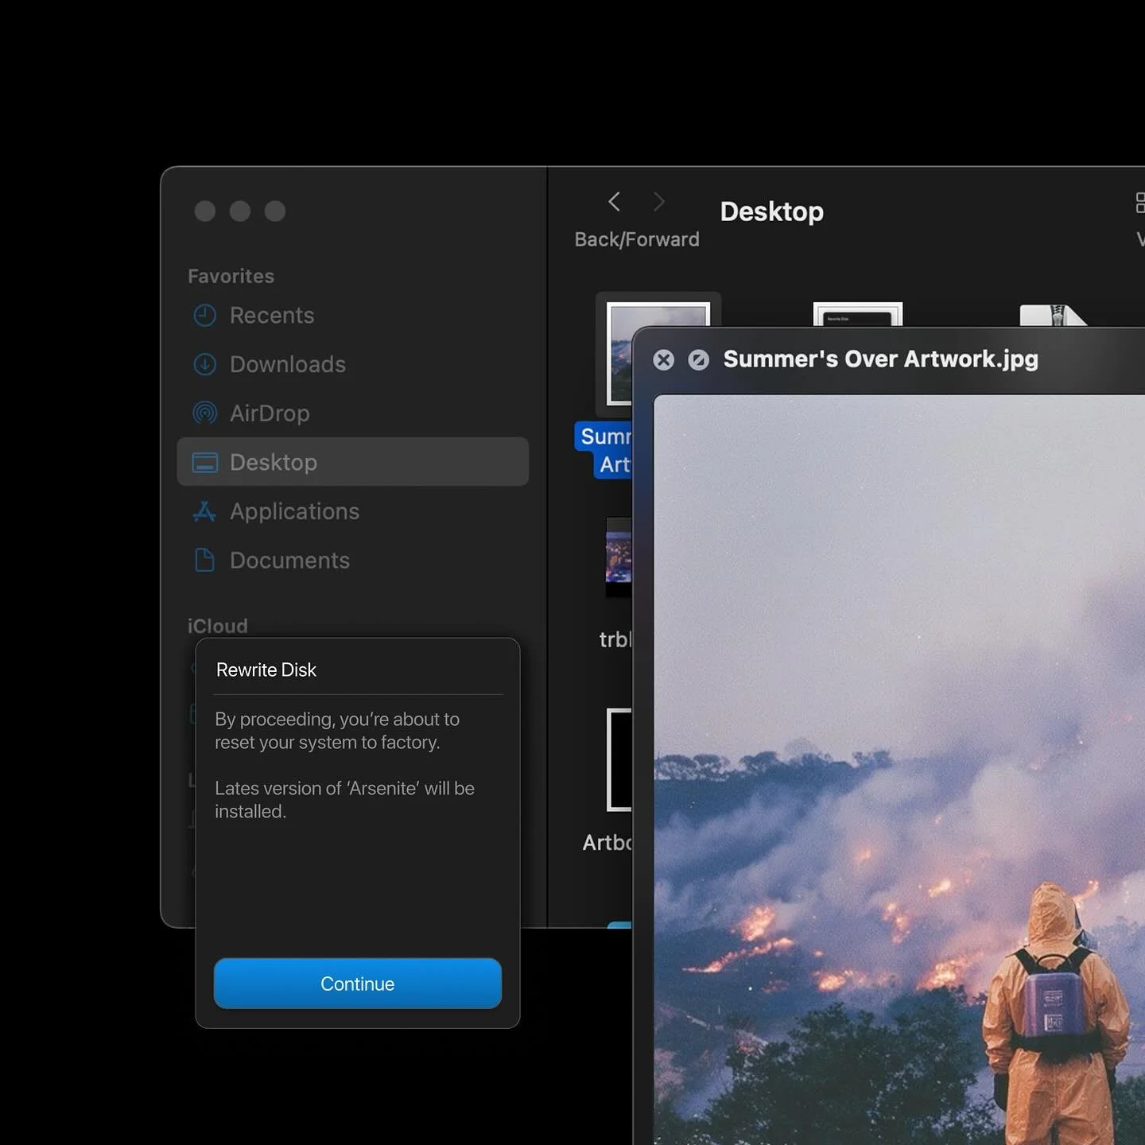Click the AirDrop radar icon
1145x1145 pixels.
[205, 413]
